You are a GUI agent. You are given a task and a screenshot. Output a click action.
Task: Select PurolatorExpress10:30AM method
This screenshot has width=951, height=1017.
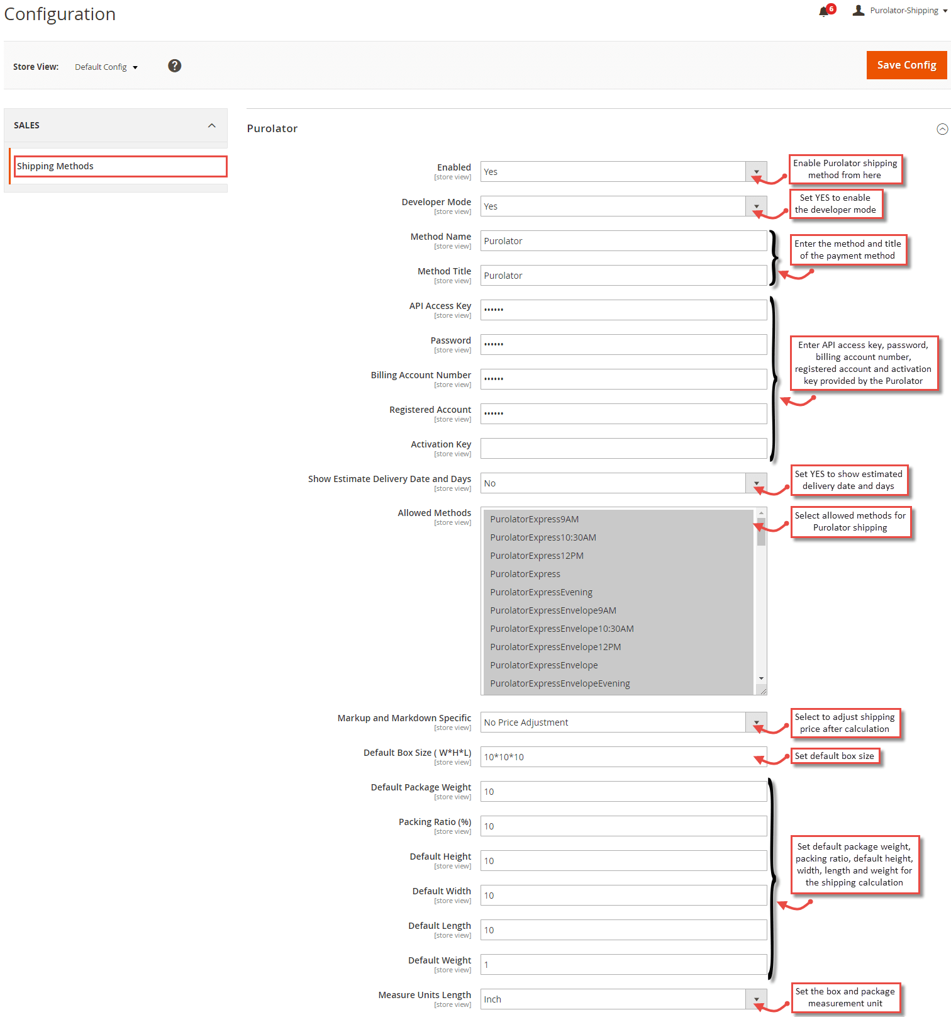click(x=618, y=537)
